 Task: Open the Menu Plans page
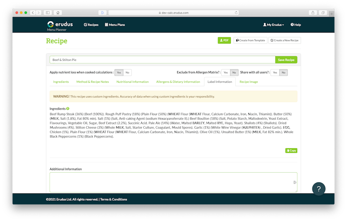coord(115,25)
